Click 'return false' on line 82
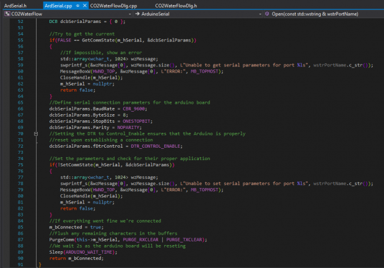The width and height of the screenshot is (384, 268). pyautogui.click(x=77, y=208)
